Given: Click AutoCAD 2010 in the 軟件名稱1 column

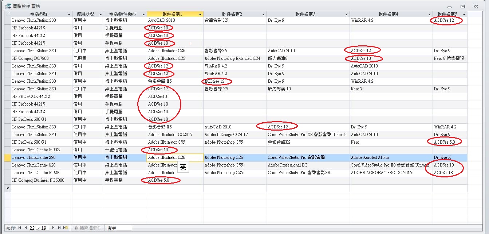Looking at the screenshot, I should point(175,20).
